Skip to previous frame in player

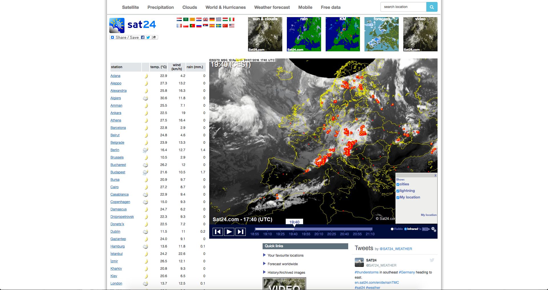coord(218,232)
